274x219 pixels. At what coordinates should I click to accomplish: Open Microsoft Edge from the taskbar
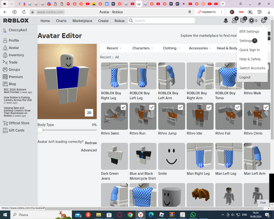click(151, 215)
